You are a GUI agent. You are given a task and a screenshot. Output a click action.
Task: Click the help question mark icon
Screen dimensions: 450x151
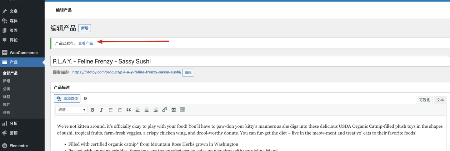click(85, 98)
